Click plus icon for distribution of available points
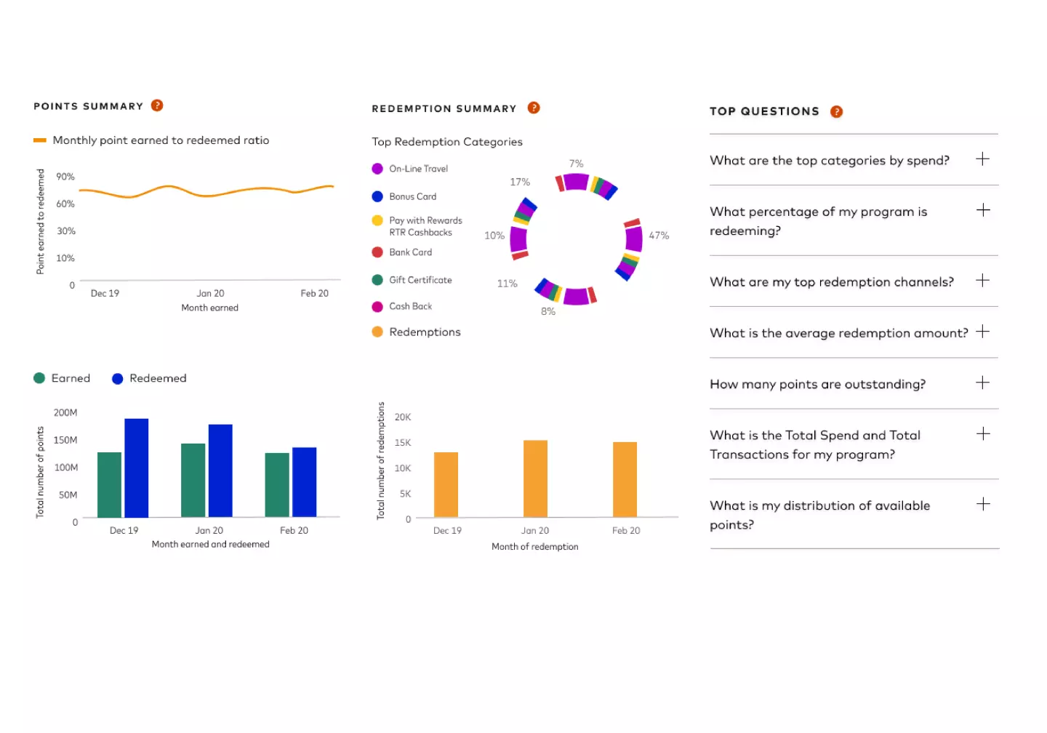Screen dimensions: 1047x733 pyautogui.click(x=982, y=504)
